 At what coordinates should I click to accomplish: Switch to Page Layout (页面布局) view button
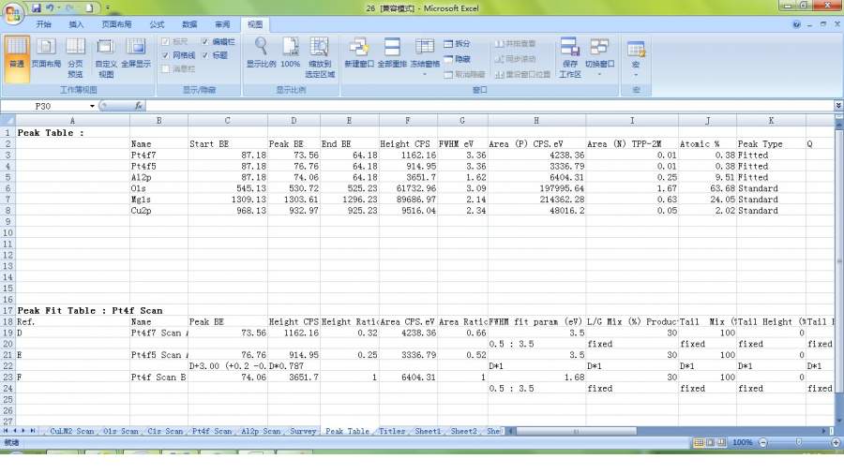(46, 52)
